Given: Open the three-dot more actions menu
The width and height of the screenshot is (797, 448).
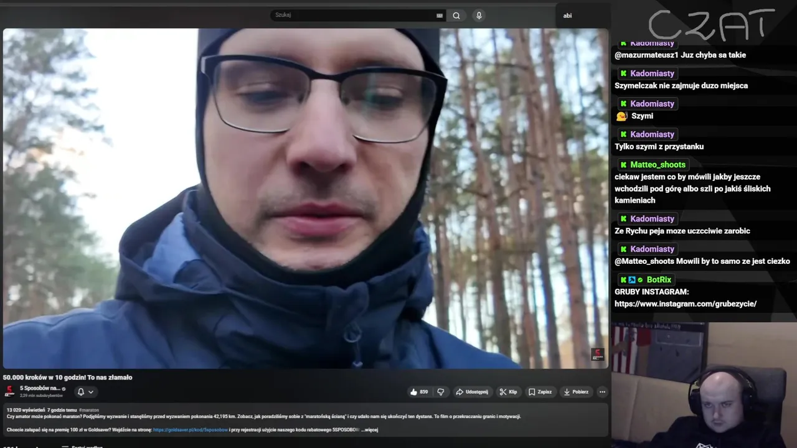Looking at the screenshot, I should click(602, 392).
